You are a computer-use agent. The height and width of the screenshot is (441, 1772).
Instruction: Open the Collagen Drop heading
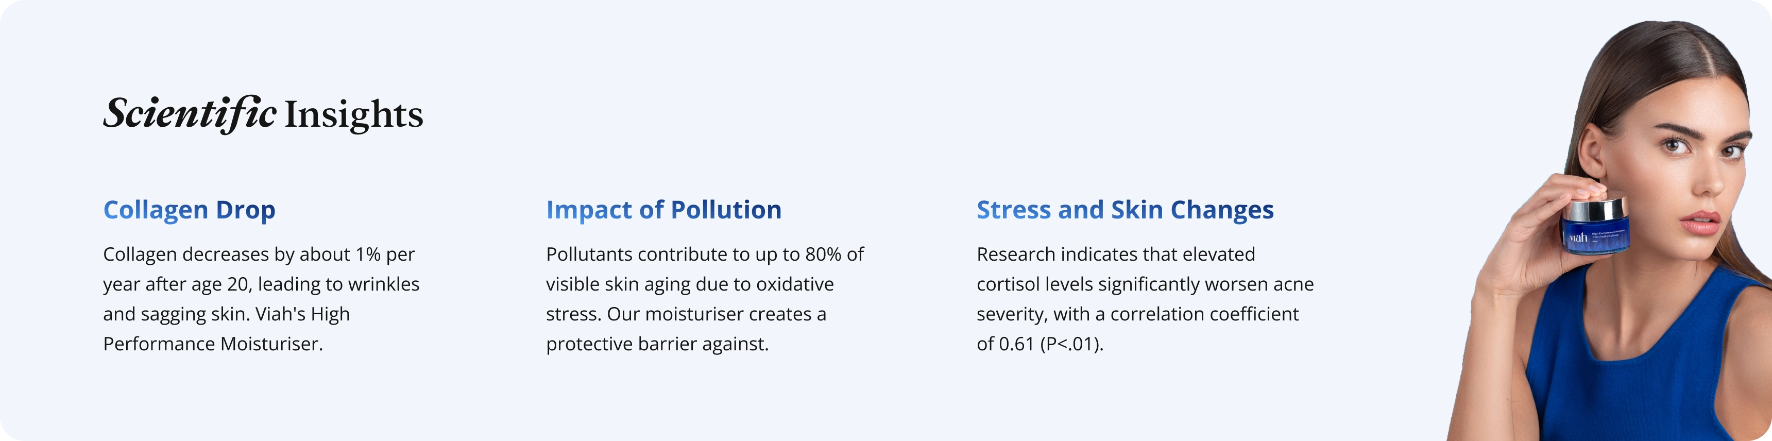[x=189, y=210]
